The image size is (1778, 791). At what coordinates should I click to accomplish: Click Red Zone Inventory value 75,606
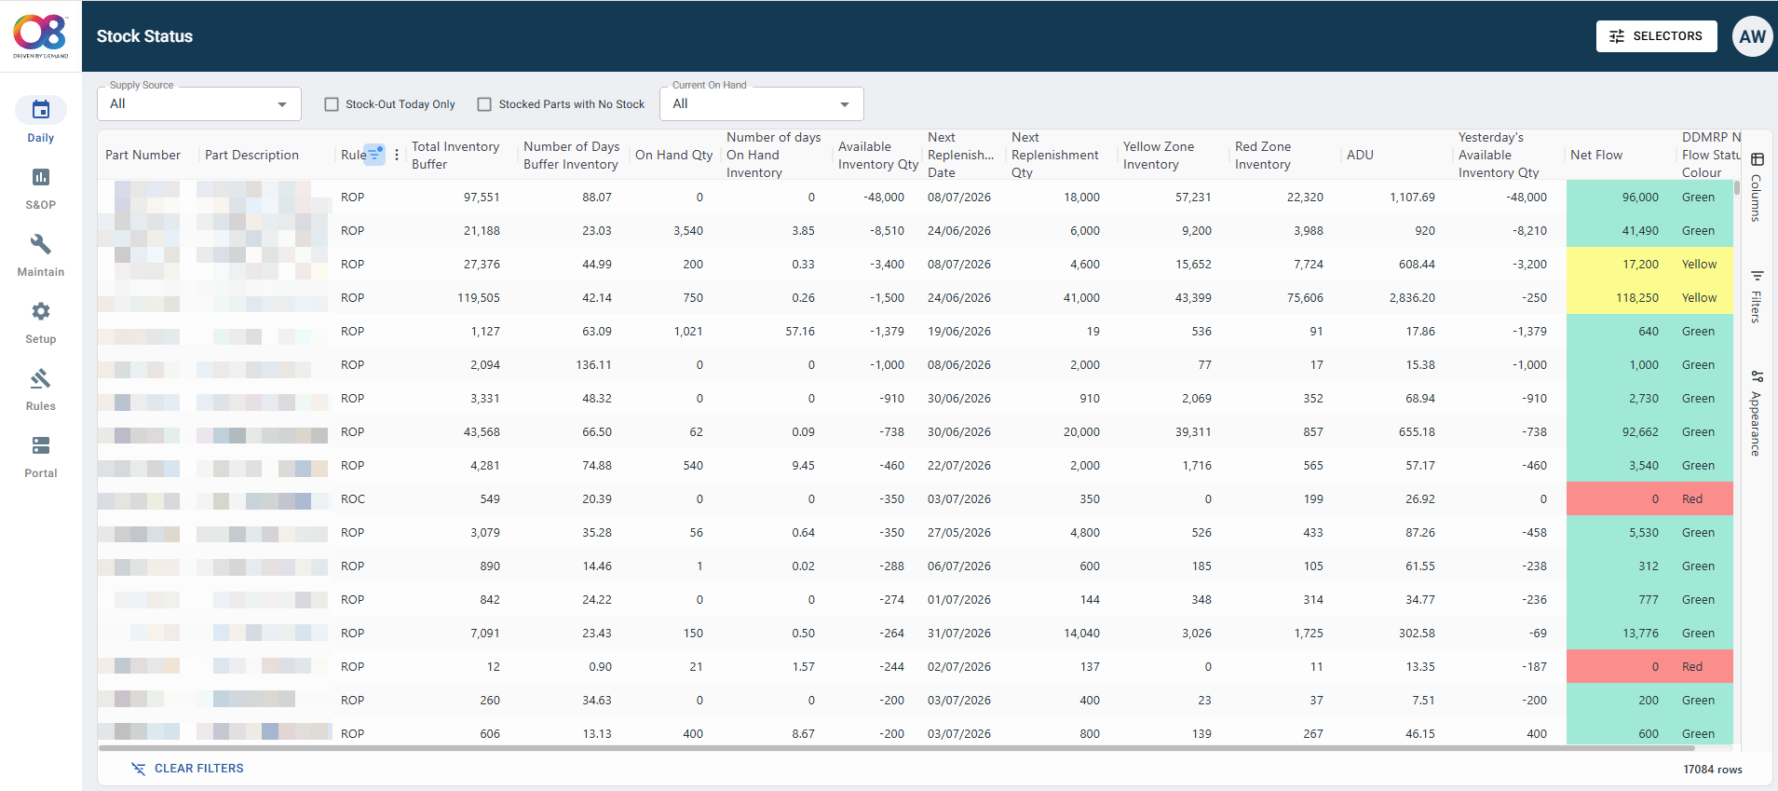click(1305, 297)
